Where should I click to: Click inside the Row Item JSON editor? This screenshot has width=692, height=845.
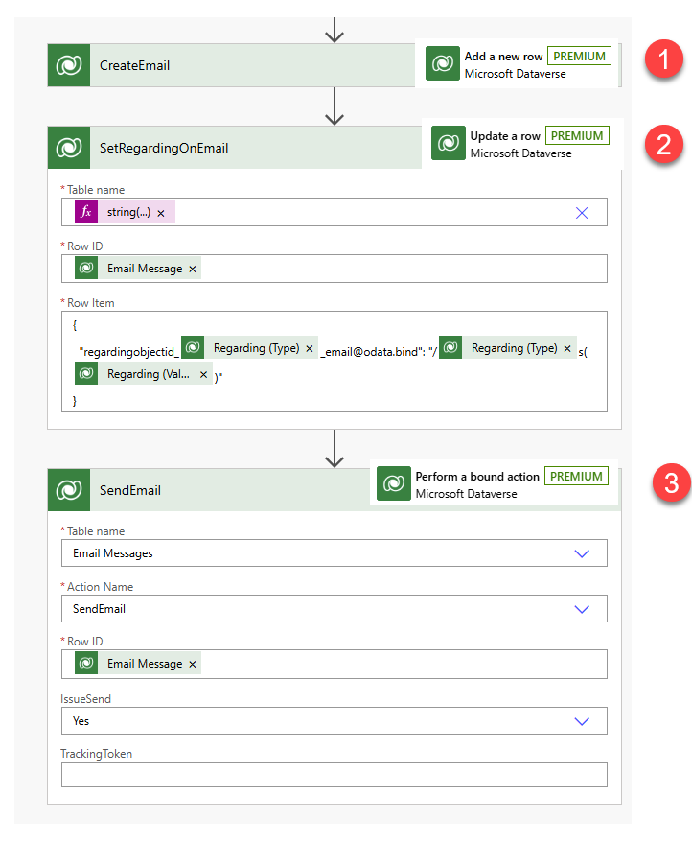pos(334,361)
